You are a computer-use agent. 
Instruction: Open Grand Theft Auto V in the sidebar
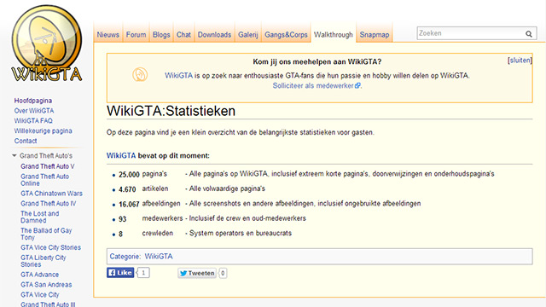(x=48, y=166)
